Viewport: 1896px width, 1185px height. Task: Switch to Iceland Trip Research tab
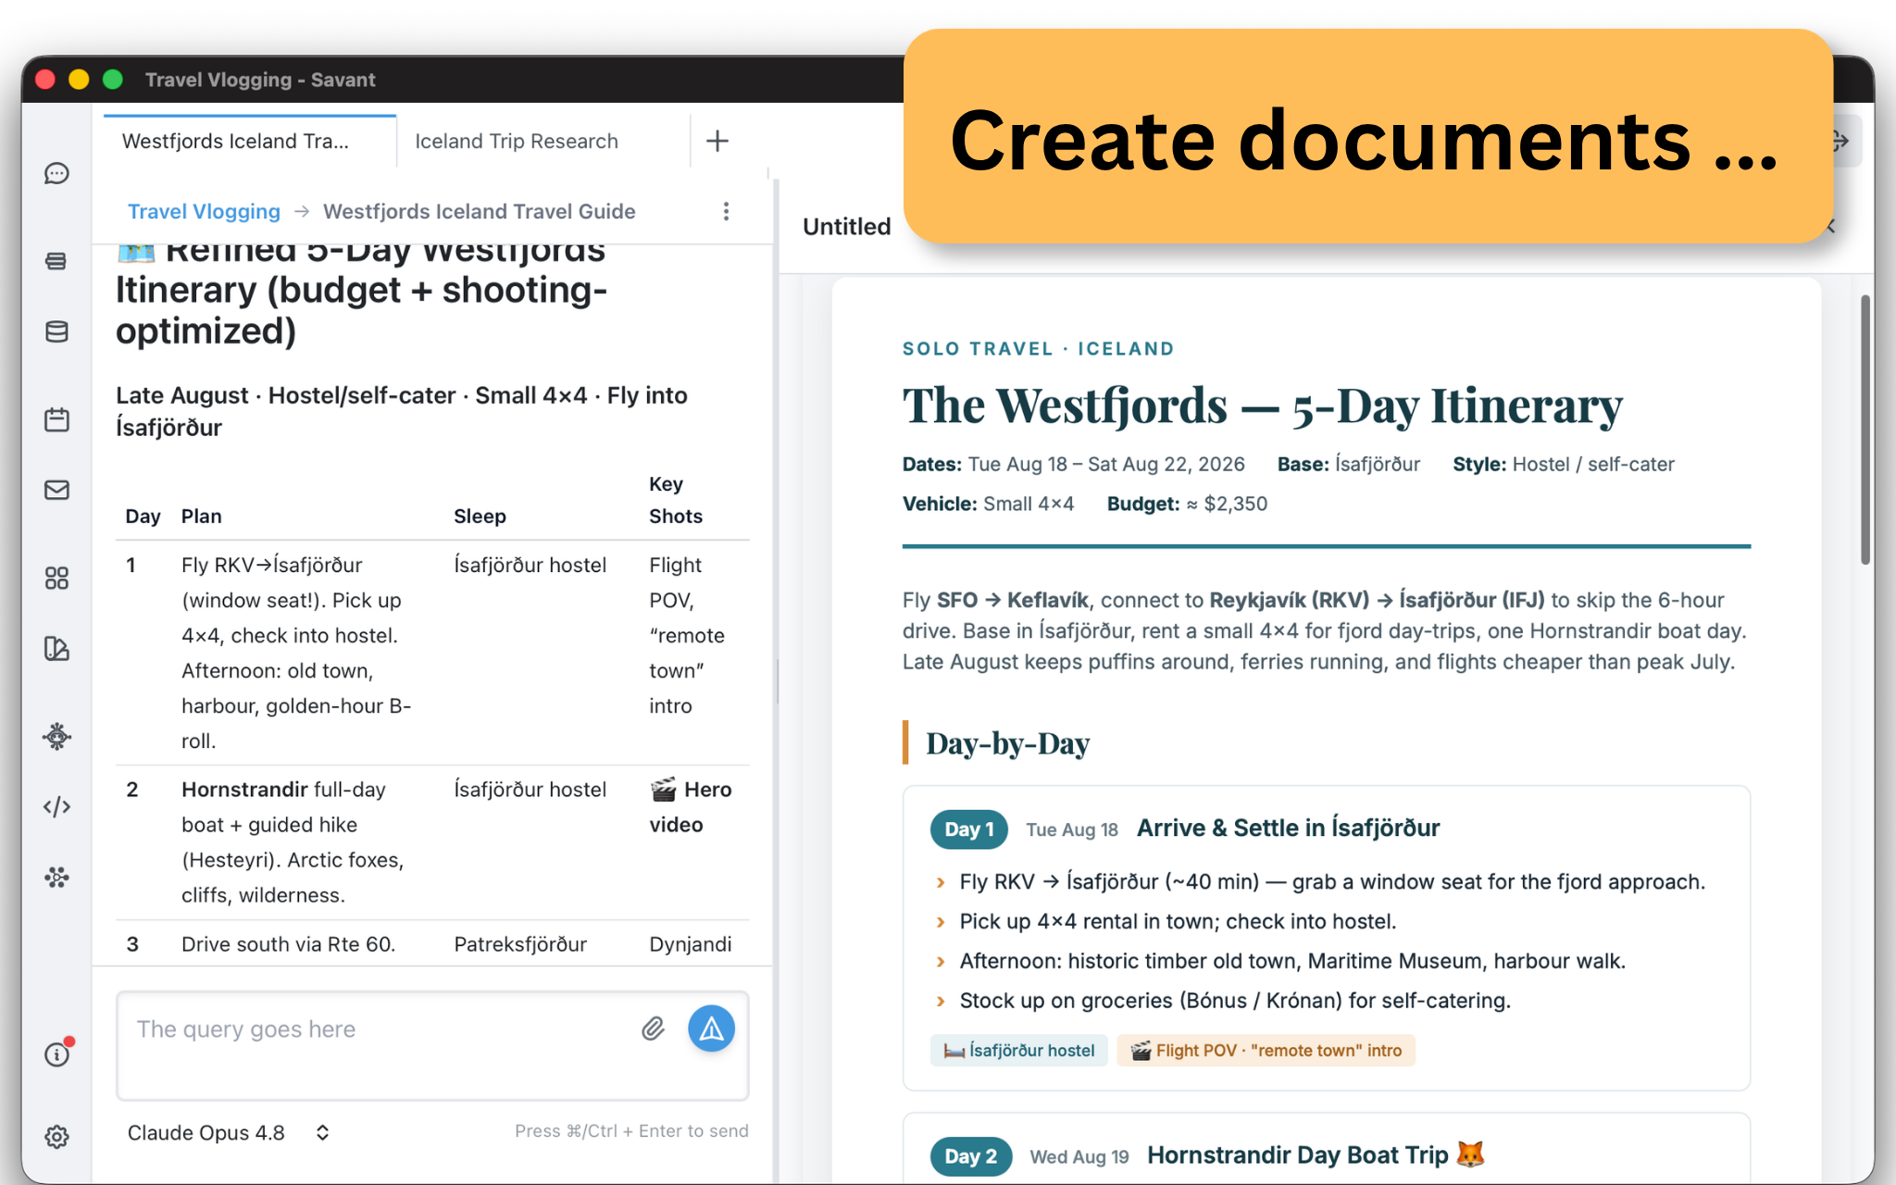point(543,141)
